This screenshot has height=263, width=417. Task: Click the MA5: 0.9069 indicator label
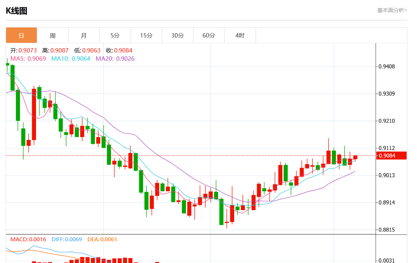point(28,59)
